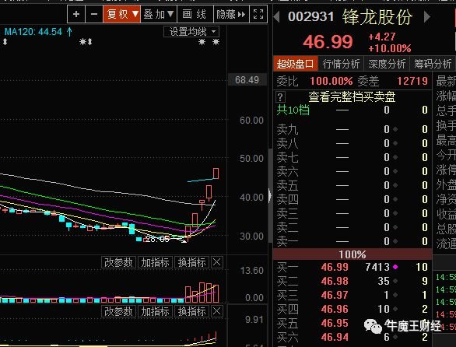Go to next stock arrow
456x347 pixels.
426,16
